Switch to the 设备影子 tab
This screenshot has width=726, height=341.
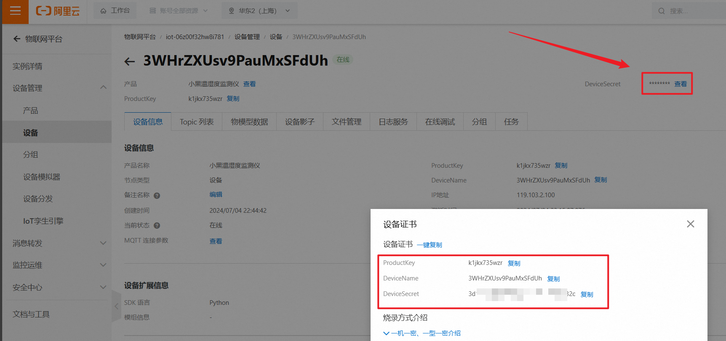300,122
